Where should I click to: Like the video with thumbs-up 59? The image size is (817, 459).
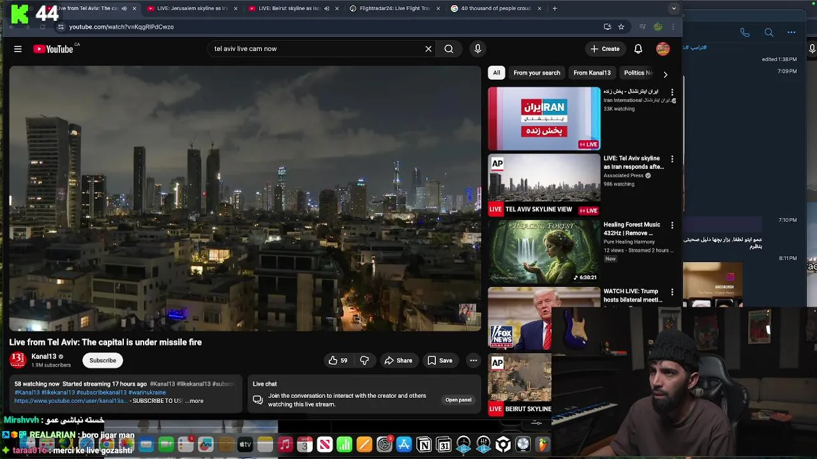pyautogui.click(x=338, y=360)
